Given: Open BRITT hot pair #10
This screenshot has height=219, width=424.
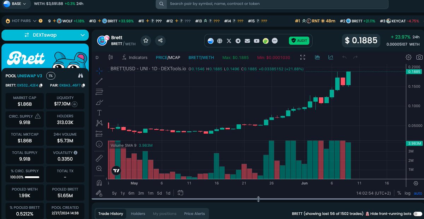Looking at the screenshot, I should (x=111, y=21).
